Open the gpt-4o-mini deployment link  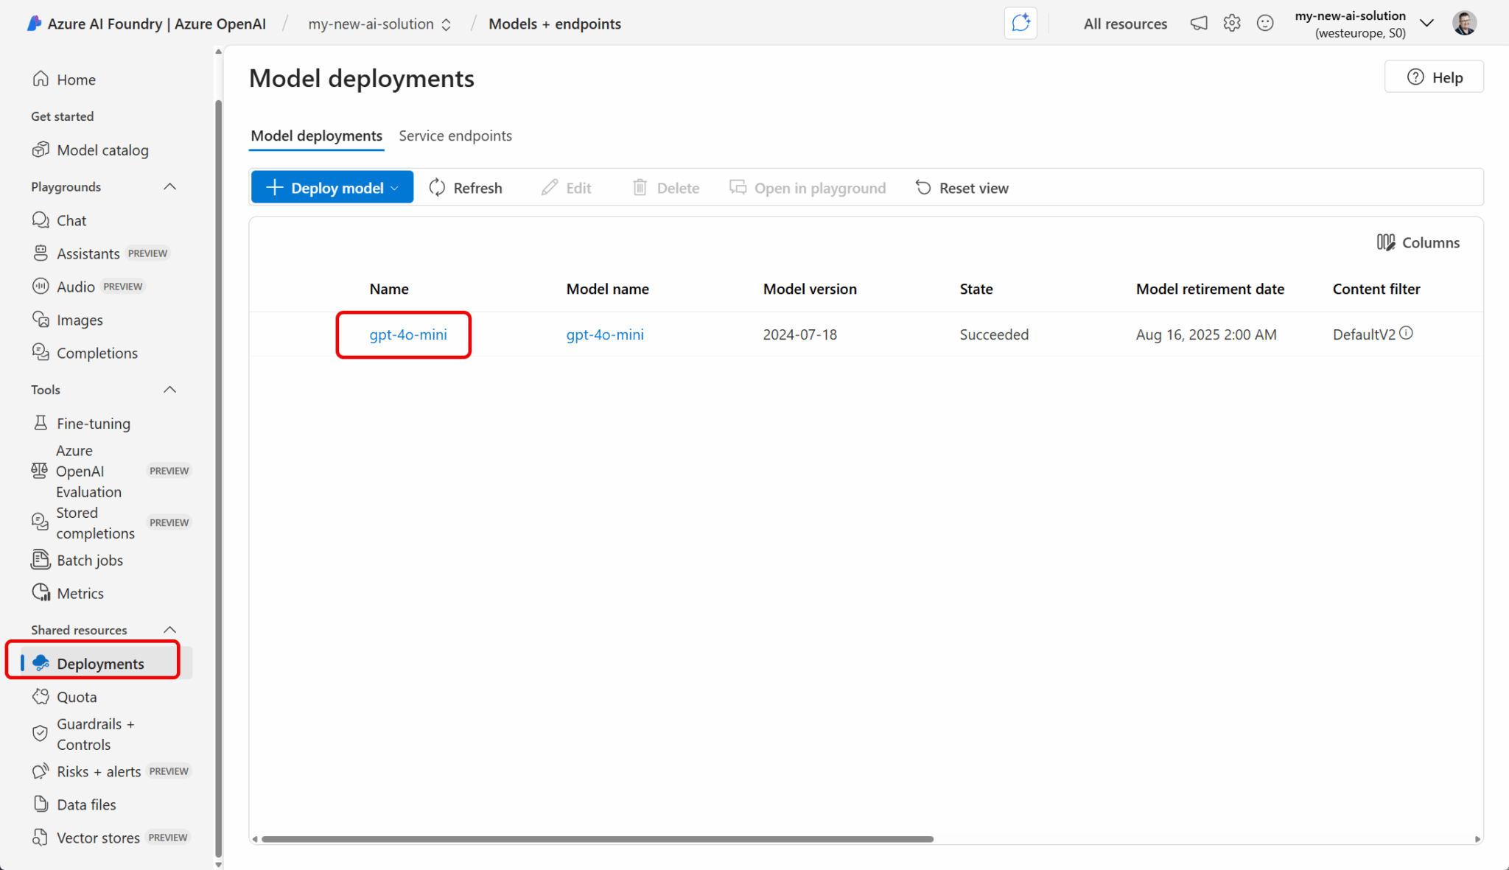[407, 334]
